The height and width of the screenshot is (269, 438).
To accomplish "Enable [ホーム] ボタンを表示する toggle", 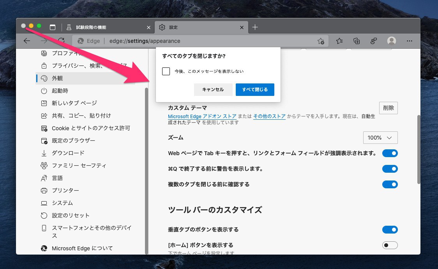I will 390,245.
